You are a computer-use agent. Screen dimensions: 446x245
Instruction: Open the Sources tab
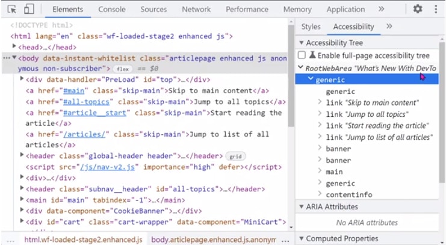[x=153, y=10]
